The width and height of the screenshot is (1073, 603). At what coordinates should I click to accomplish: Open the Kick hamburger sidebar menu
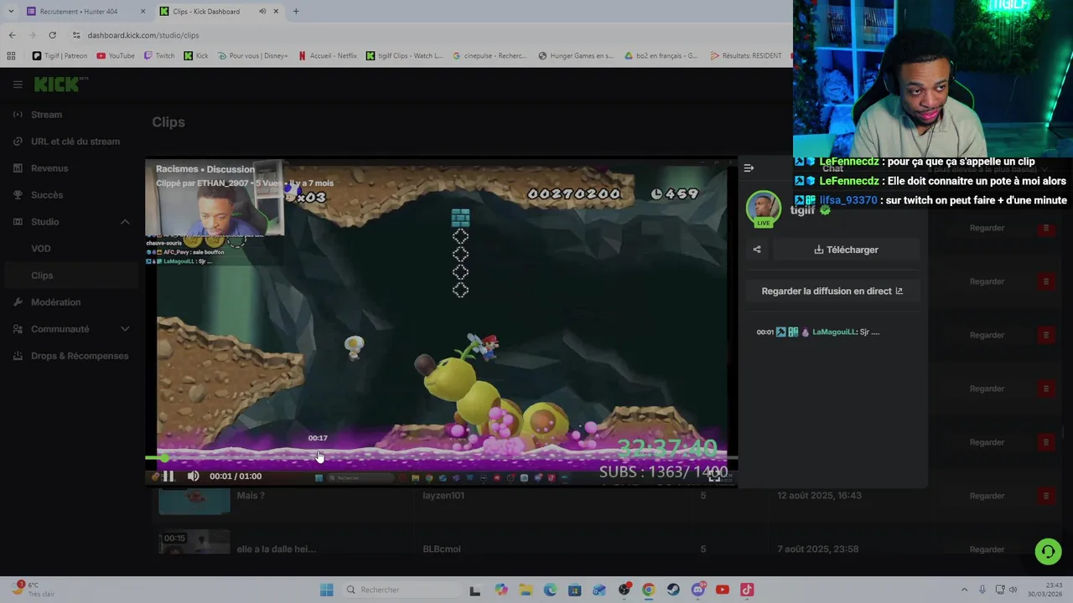click(x=18, y=85)
